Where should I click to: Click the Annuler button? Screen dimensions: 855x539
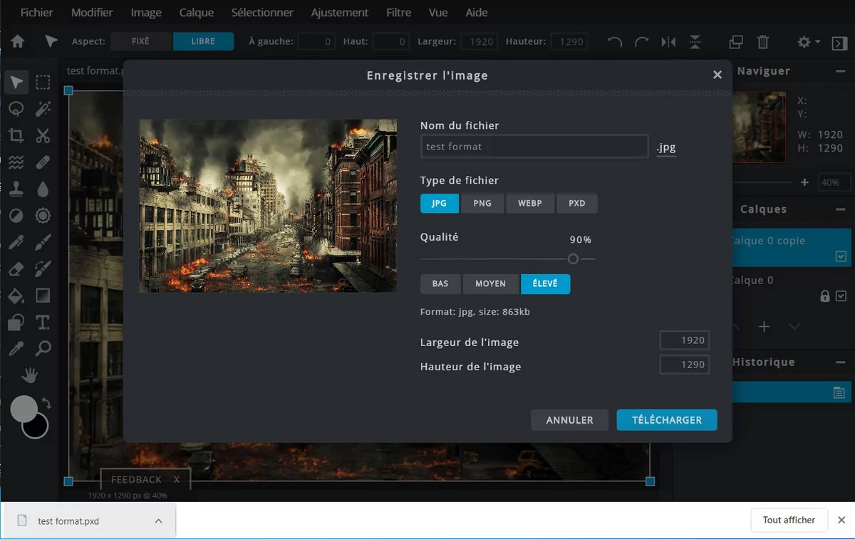tap(569, 420)
